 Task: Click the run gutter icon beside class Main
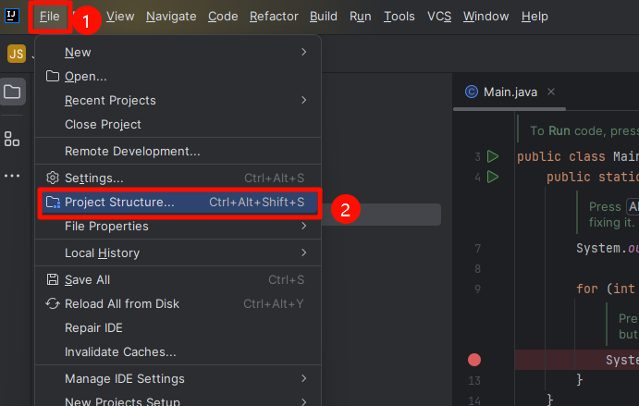coord(493,156)
